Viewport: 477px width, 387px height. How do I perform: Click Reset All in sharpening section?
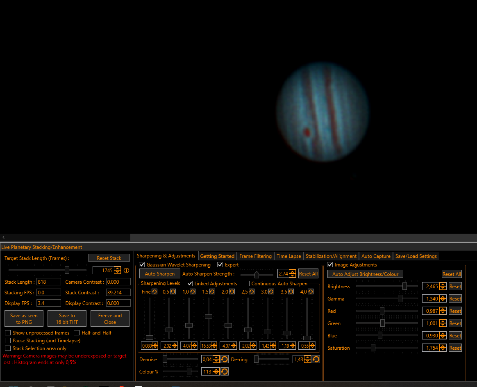coord(308,274)
